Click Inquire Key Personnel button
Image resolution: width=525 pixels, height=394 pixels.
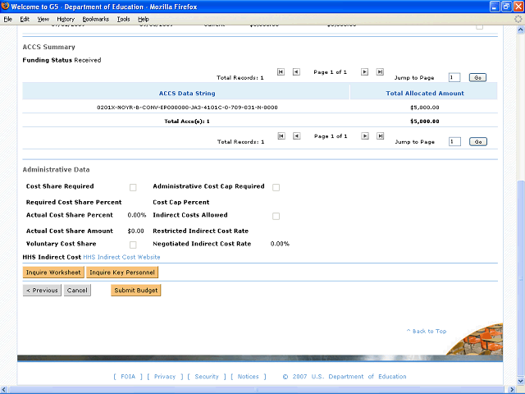pos(122,273)
